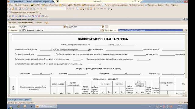Click the Paste toolbar icon
Viewport: 195px width, 109px height.
[27, 9]
